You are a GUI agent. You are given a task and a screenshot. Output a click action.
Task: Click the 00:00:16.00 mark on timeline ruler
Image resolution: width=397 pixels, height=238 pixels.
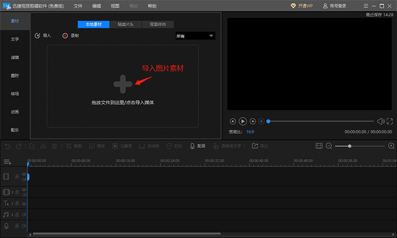(125, 161)
